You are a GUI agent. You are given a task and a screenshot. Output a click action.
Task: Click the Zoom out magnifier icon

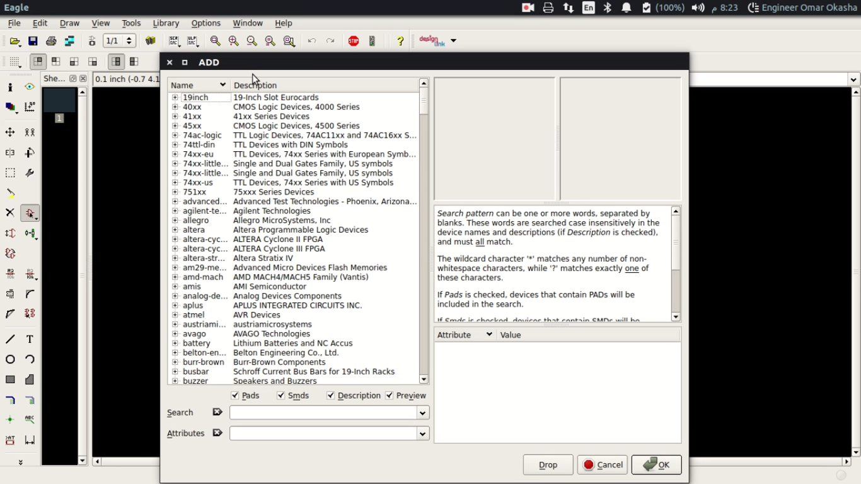pos(252,41)
